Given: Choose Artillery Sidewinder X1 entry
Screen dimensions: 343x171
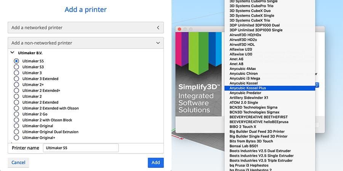Looking at the screenshot, I should [x=270, y=98].
